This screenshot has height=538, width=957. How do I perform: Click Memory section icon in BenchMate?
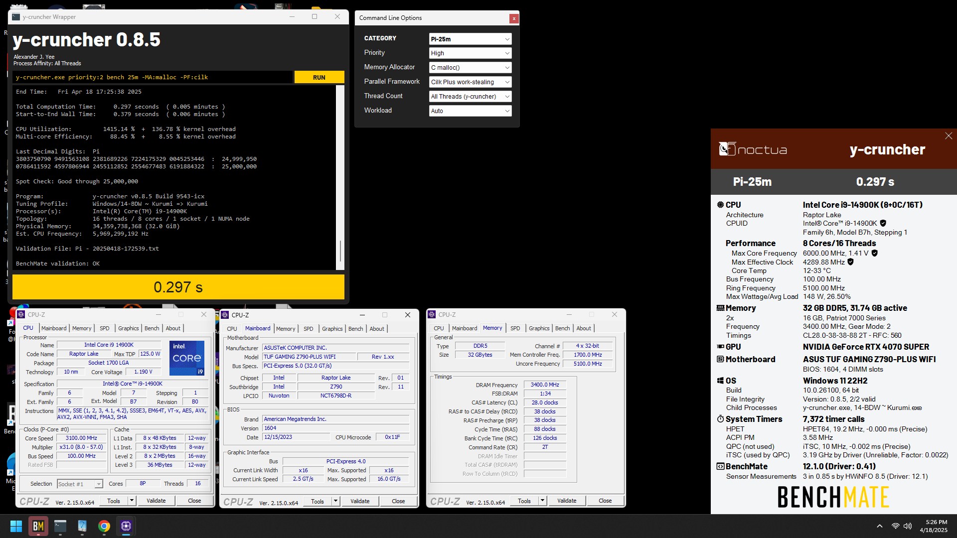[720, 308]
